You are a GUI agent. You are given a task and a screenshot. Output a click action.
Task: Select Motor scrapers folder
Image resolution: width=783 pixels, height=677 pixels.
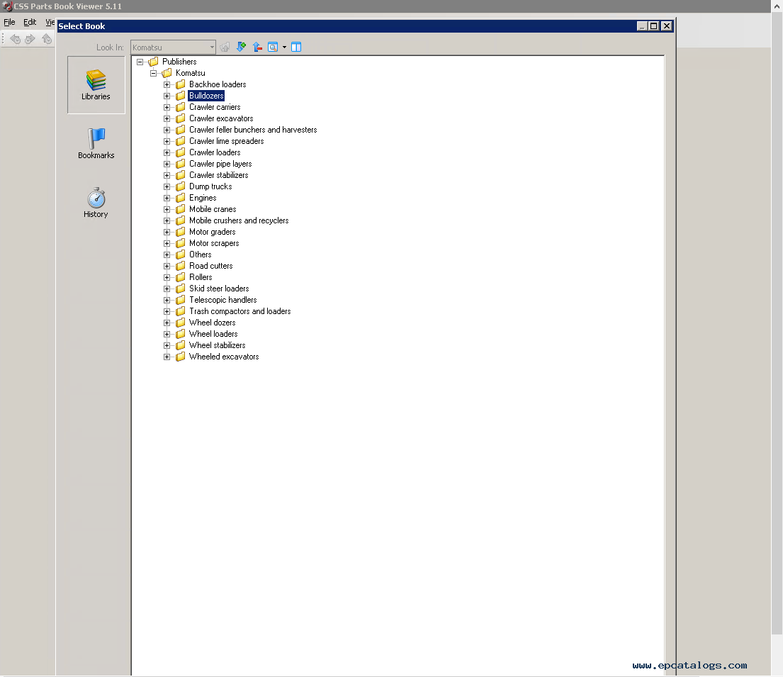[x=214, y=243]
